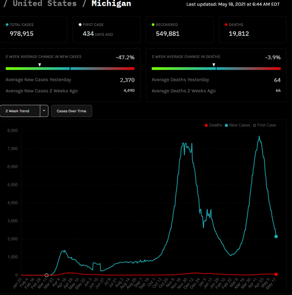Click the new cases change gradient bar
This screenshot has width=292, height=295.
pyautogui.click(x=70, y=69)
